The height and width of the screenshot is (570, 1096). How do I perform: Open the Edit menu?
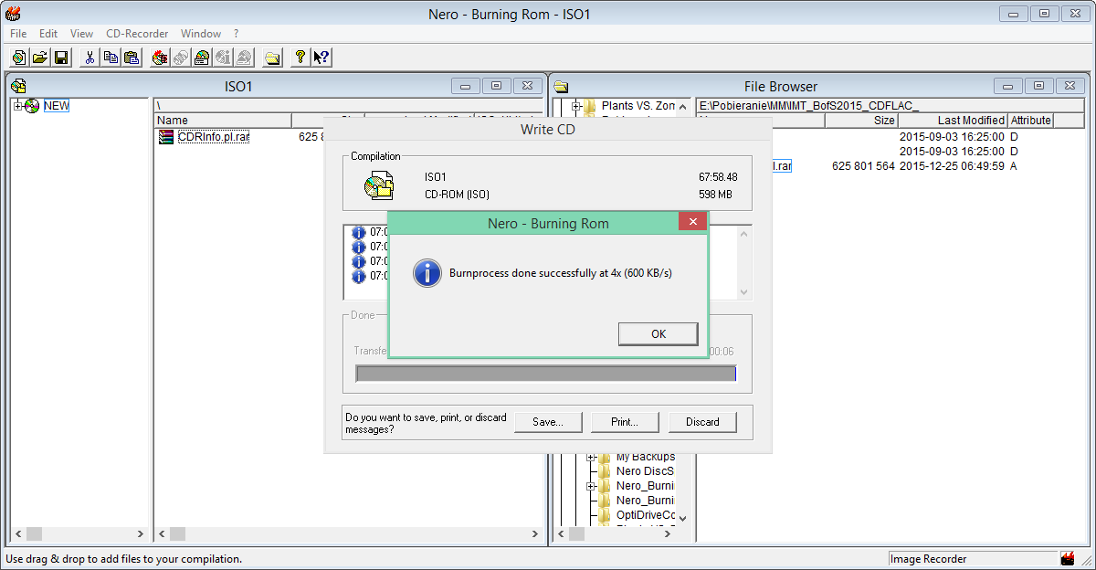(48, 34)
